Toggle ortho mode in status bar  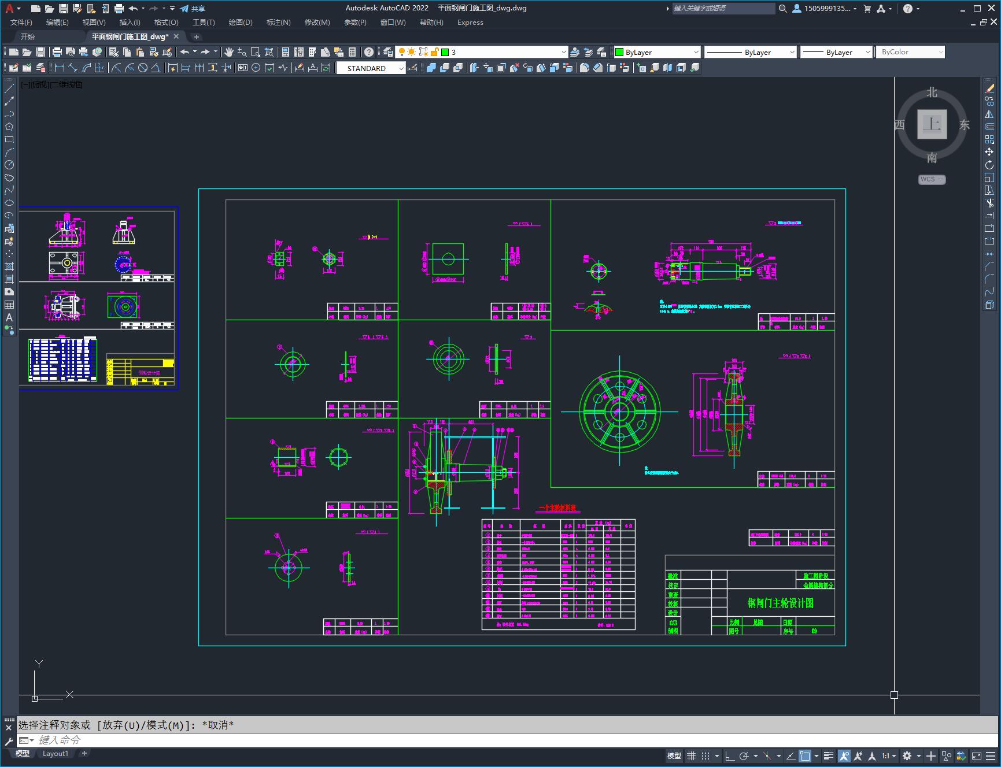point(730,756)
